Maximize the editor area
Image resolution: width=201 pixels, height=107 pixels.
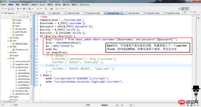pos(195,13)
